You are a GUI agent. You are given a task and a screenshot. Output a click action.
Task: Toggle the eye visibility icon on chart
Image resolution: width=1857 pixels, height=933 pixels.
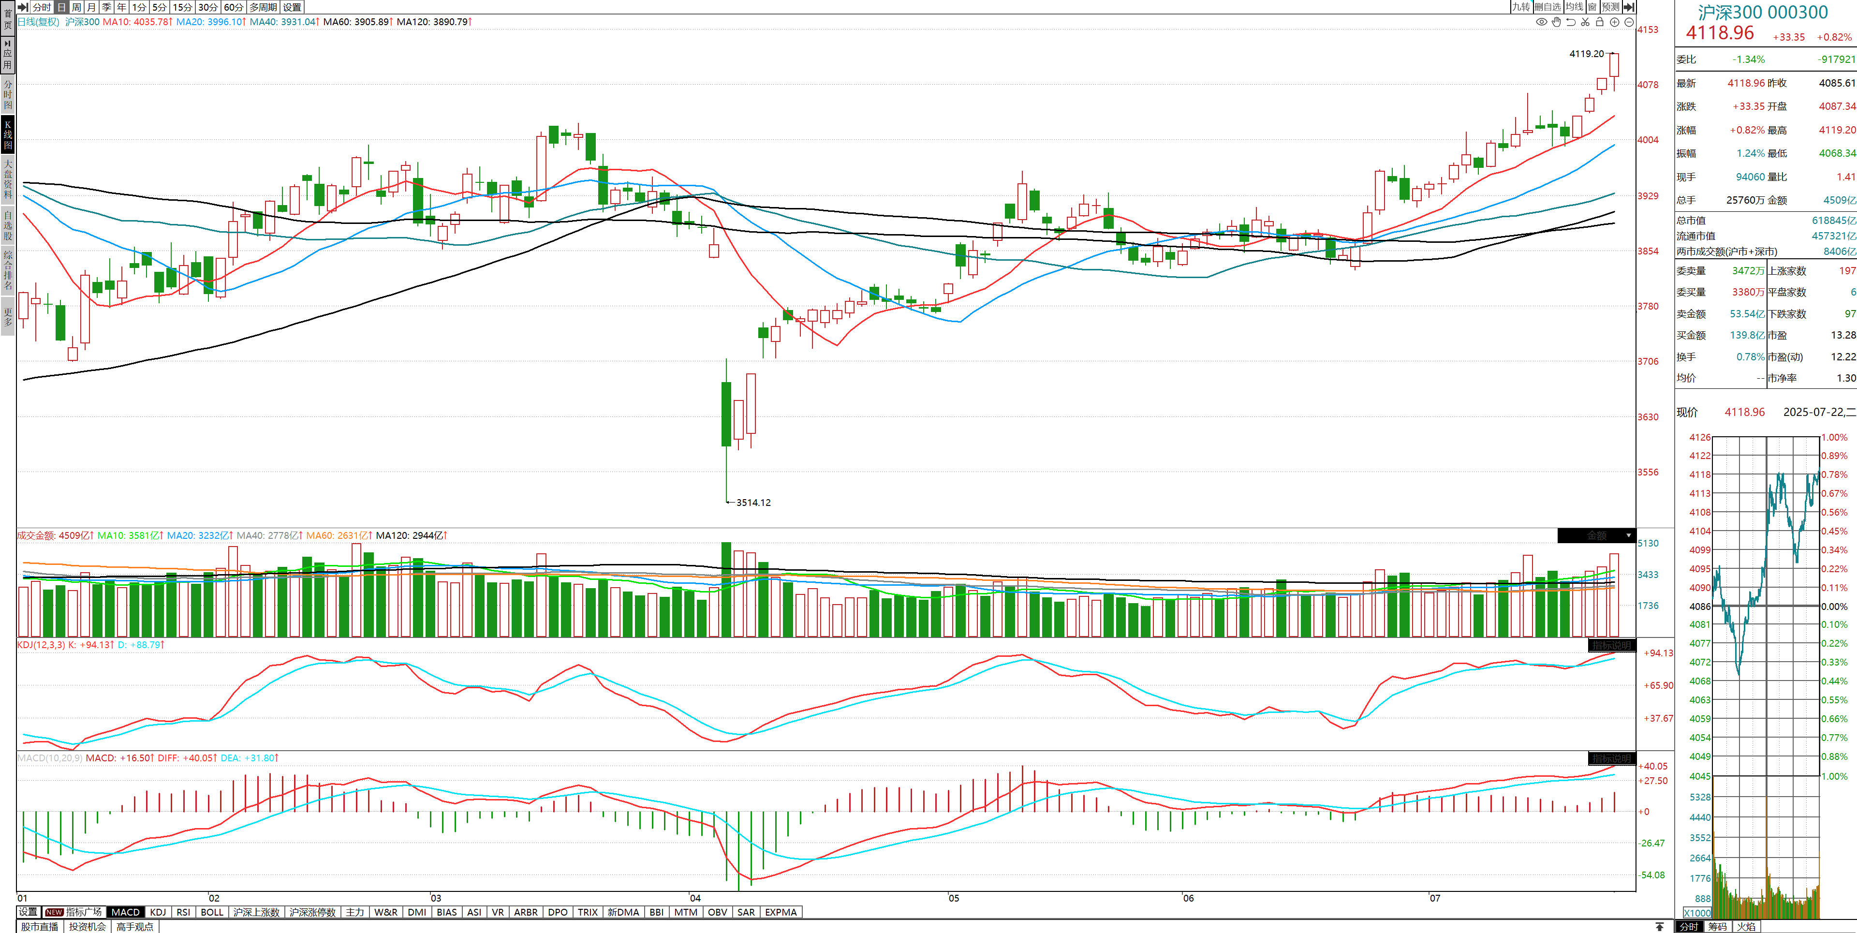click(x=1541, y=22)
